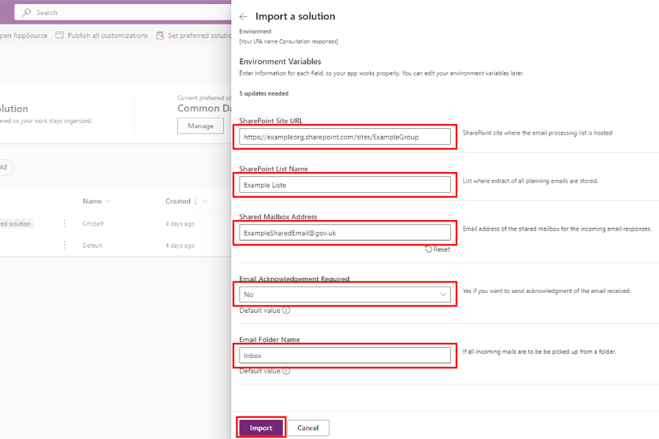
Task: Click the Email Folder Name field
Action: click(345, 355)
